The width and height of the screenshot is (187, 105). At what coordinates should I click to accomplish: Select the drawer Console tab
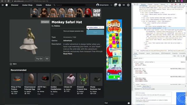click(x=139, y=86)
